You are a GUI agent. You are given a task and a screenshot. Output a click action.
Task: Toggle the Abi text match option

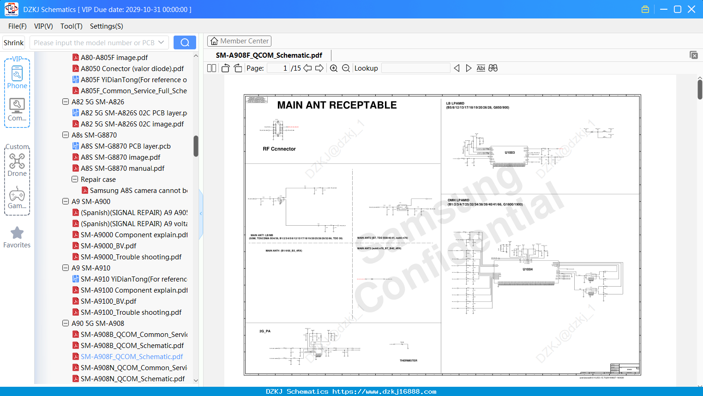481,68
